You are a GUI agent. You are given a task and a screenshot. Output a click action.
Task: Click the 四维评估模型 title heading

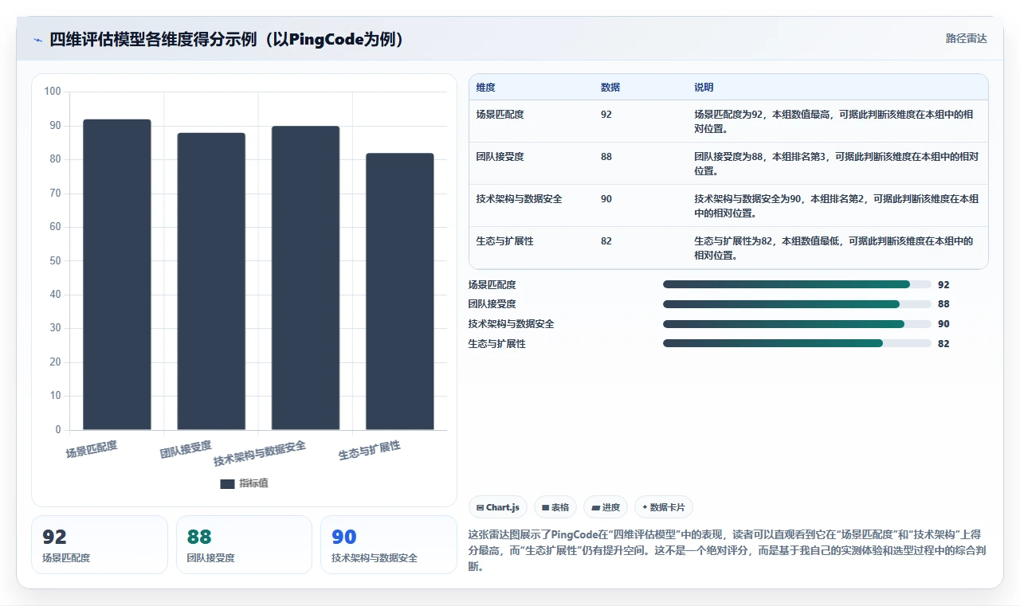click(x=227, y=39)
